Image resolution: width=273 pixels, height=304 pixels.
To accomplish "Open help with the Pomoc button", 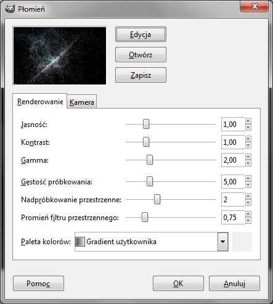I will click(x=38, y=284).
